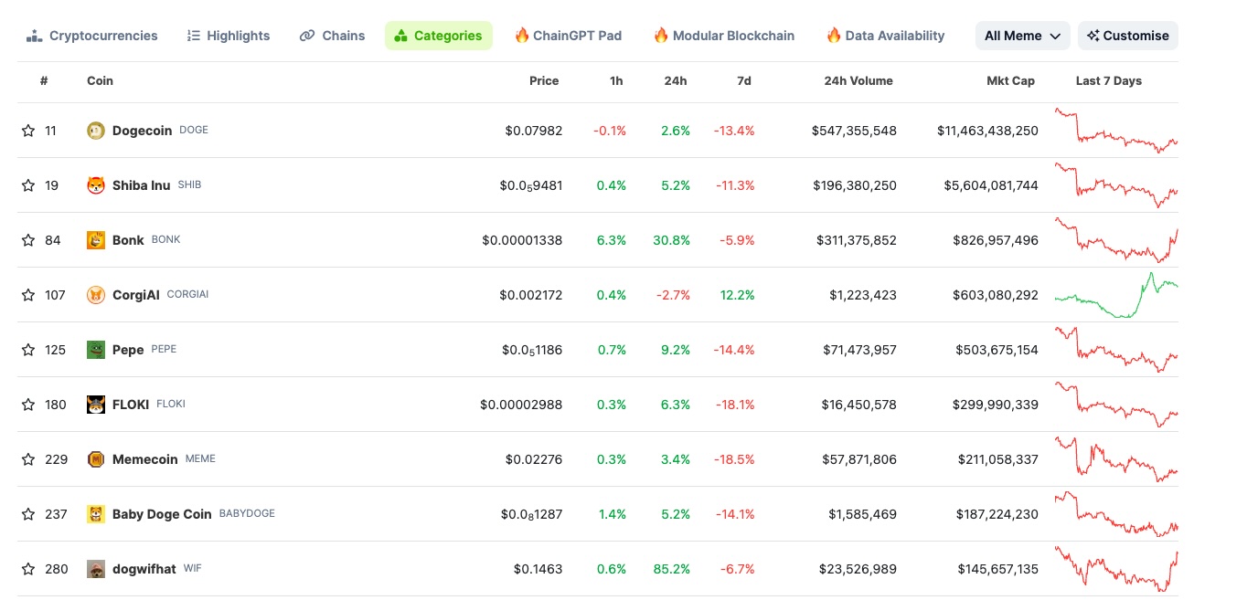The width and height of the screenshot is (1258, 600).
Task: Click the Dogecoin coin logo
Action: [x=96, y=131]
